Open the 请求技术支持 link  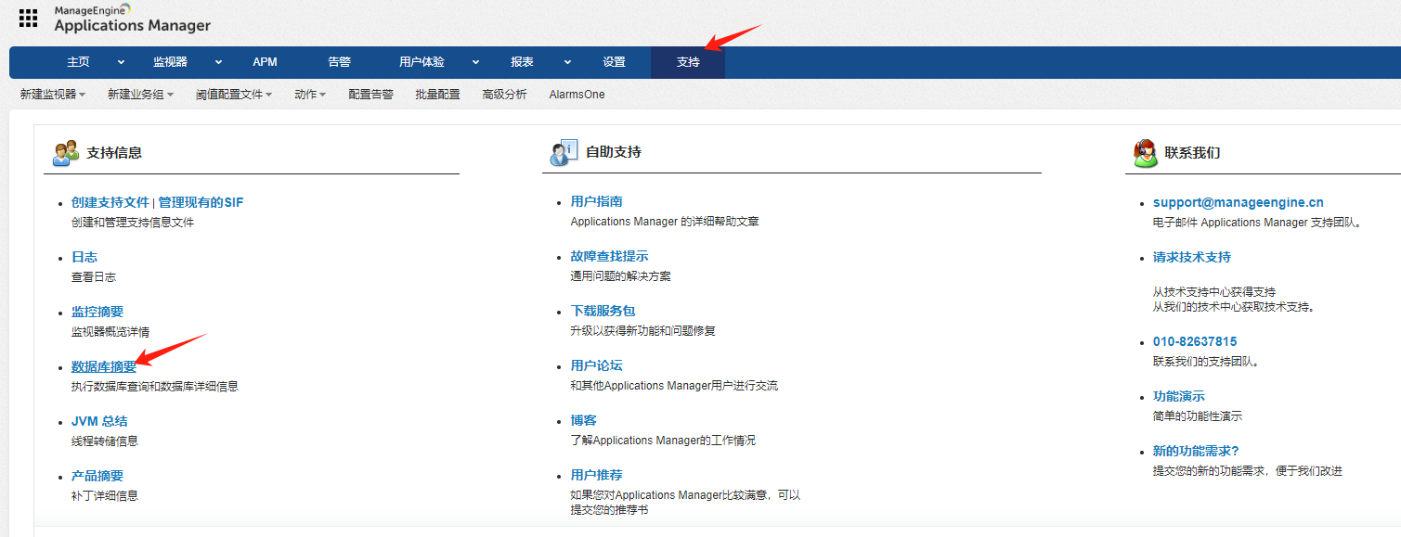pyautogui.click(x=1192, y=257)
